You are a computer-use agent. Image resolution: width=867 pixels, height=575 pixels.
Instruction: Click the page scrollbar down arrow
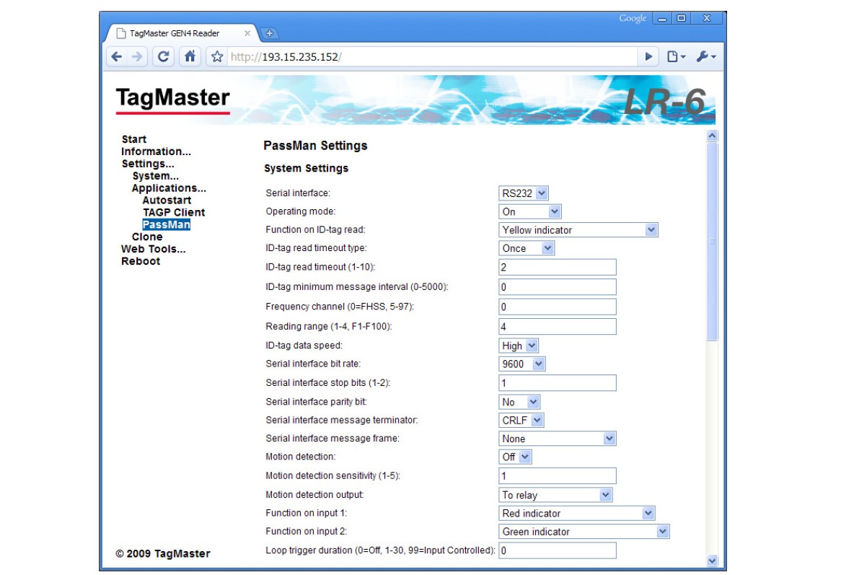(713, 561)
